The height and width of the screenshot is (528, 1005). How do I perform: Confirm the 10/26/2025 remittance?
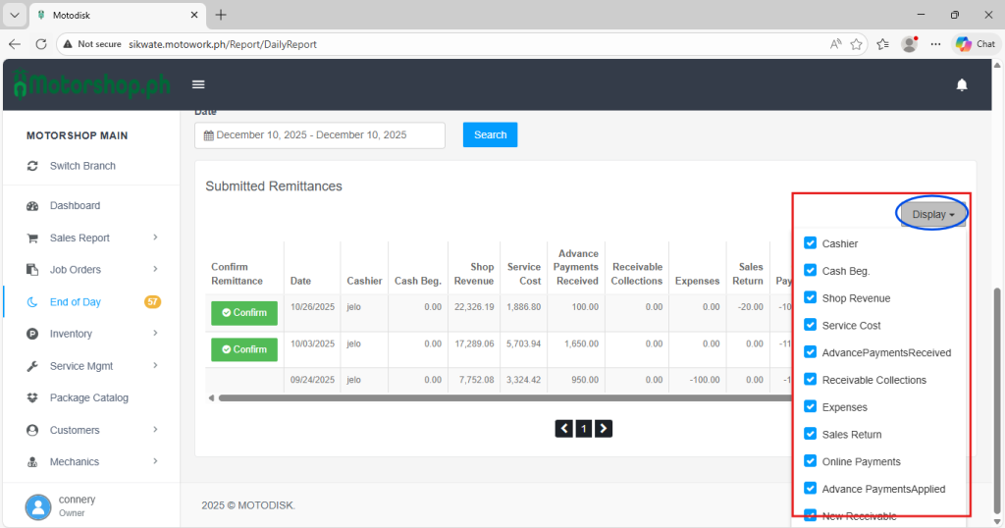pyautogui.click(x=244, y=313)
